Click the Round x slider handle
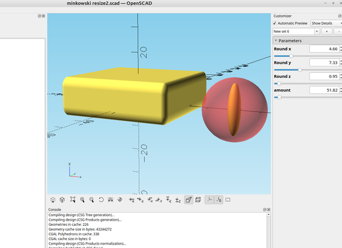The height and width of the screenshot is (248, 342). pyautogui.click(x=291, y=56)
